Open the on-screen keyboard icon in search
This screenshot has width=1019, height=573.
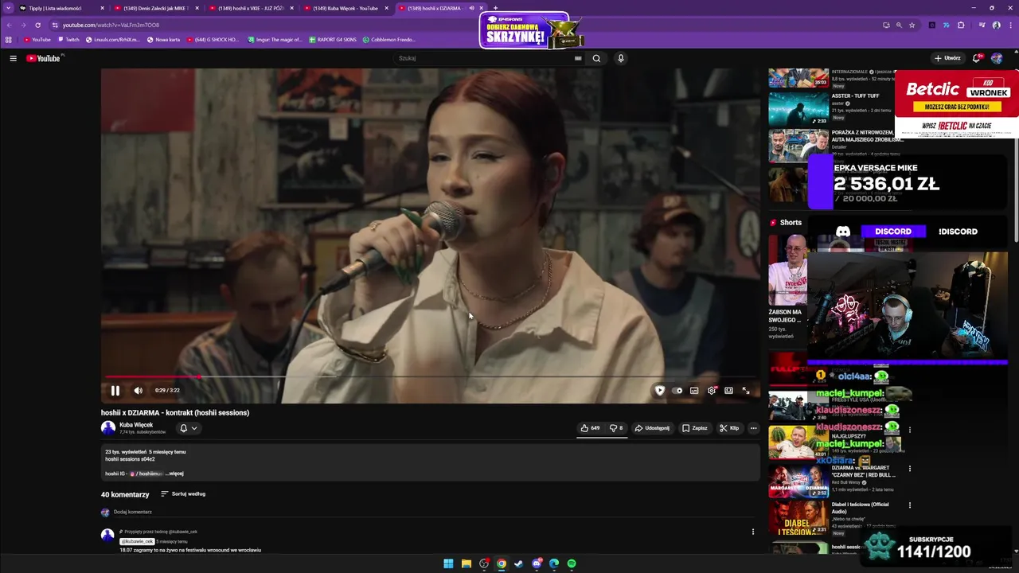point(578,58)
